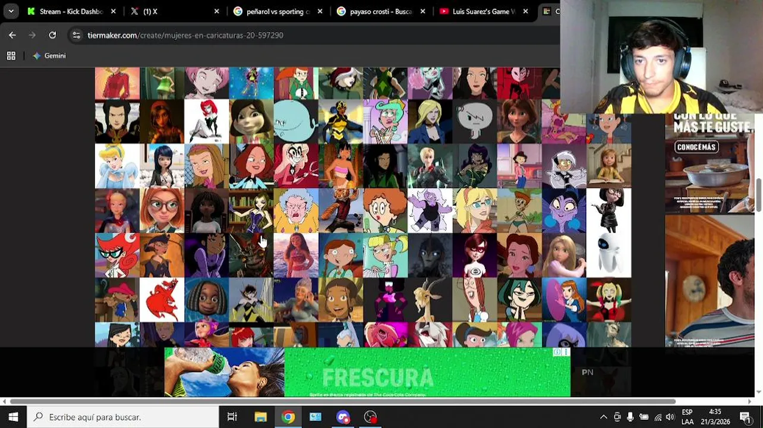763x428 pixels.
Task: Click the horizontal page scrollbar
Action: click(343, 401)
